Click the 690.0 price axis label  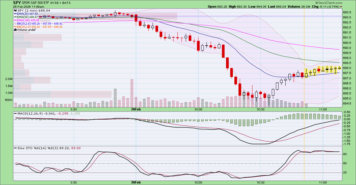click(x=347, y=48)
